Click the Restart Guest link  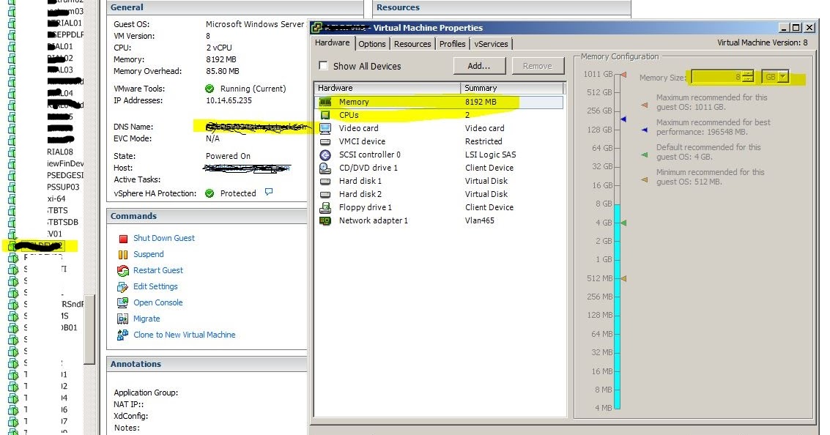(x=158, y=270)
